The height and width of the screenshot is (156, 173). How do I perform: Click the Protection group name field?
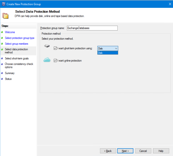[92, 28]
